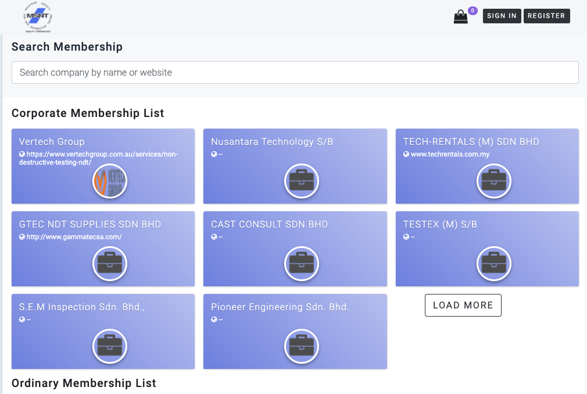Screen dimensions: 587x394
Task: Open the www.techrentals.com.my link
Action: (450, 154)
